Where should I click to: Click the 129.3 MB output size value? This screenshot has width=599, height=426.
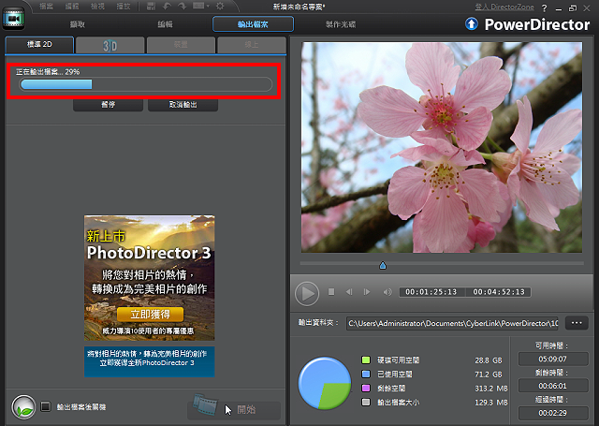click(x=491, y=403)
